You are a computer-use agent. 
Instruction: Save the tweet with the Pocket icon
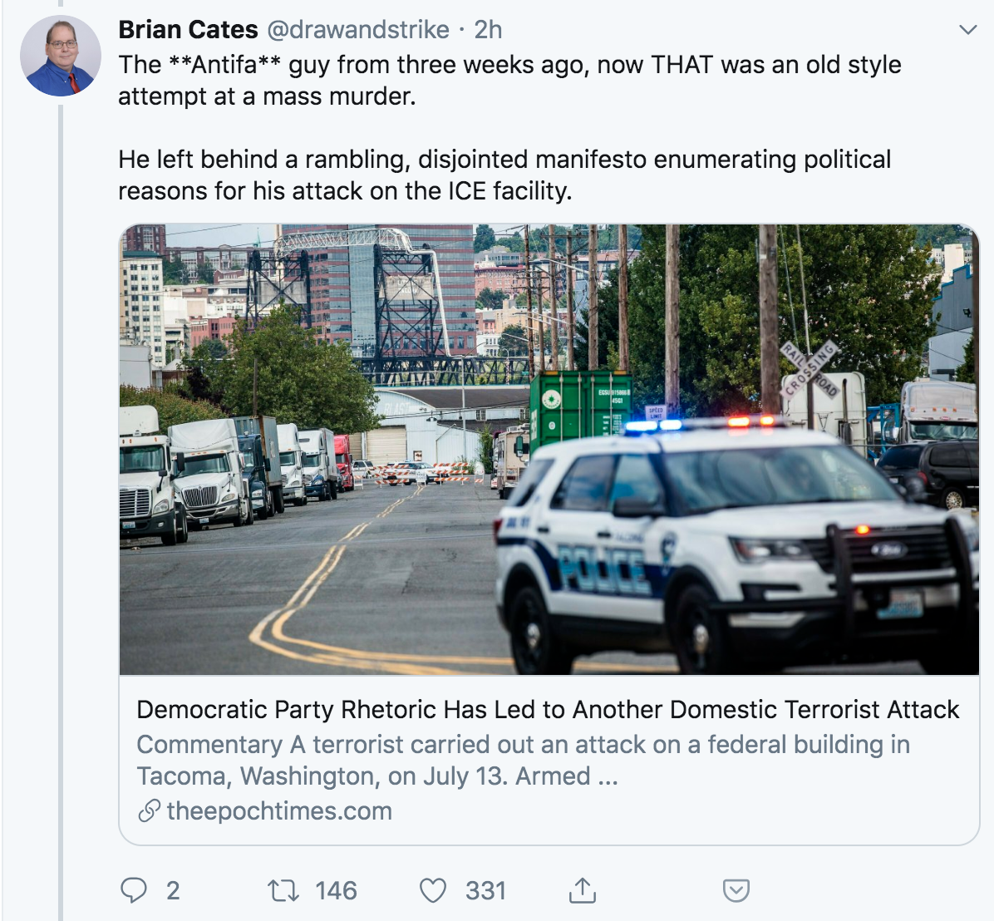[736, 890]
